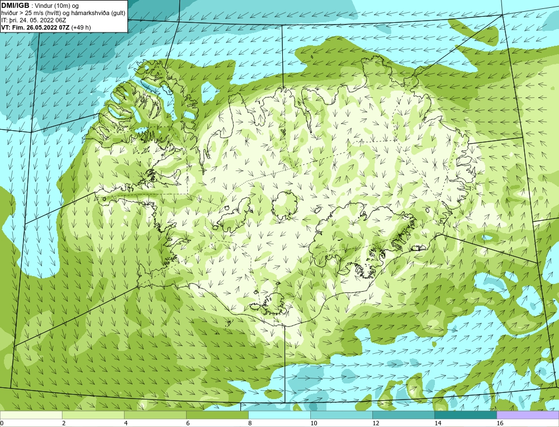Select the 6–8 m/s dark green legend swatch
This screenshot has height=427, width=559.
(217, 415)
